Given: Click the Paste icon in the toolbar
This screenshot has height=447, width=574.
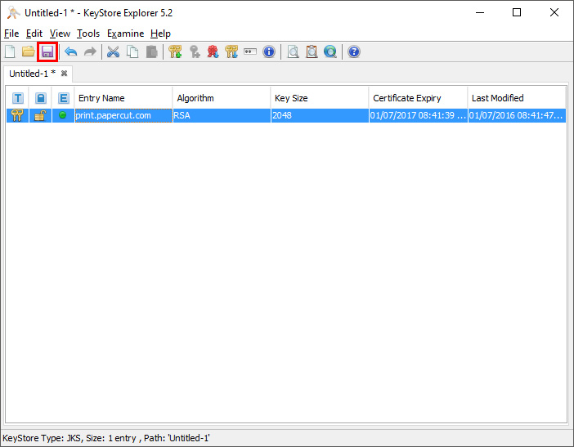Looking at the screenshot, I should click(x=151, y=51).
